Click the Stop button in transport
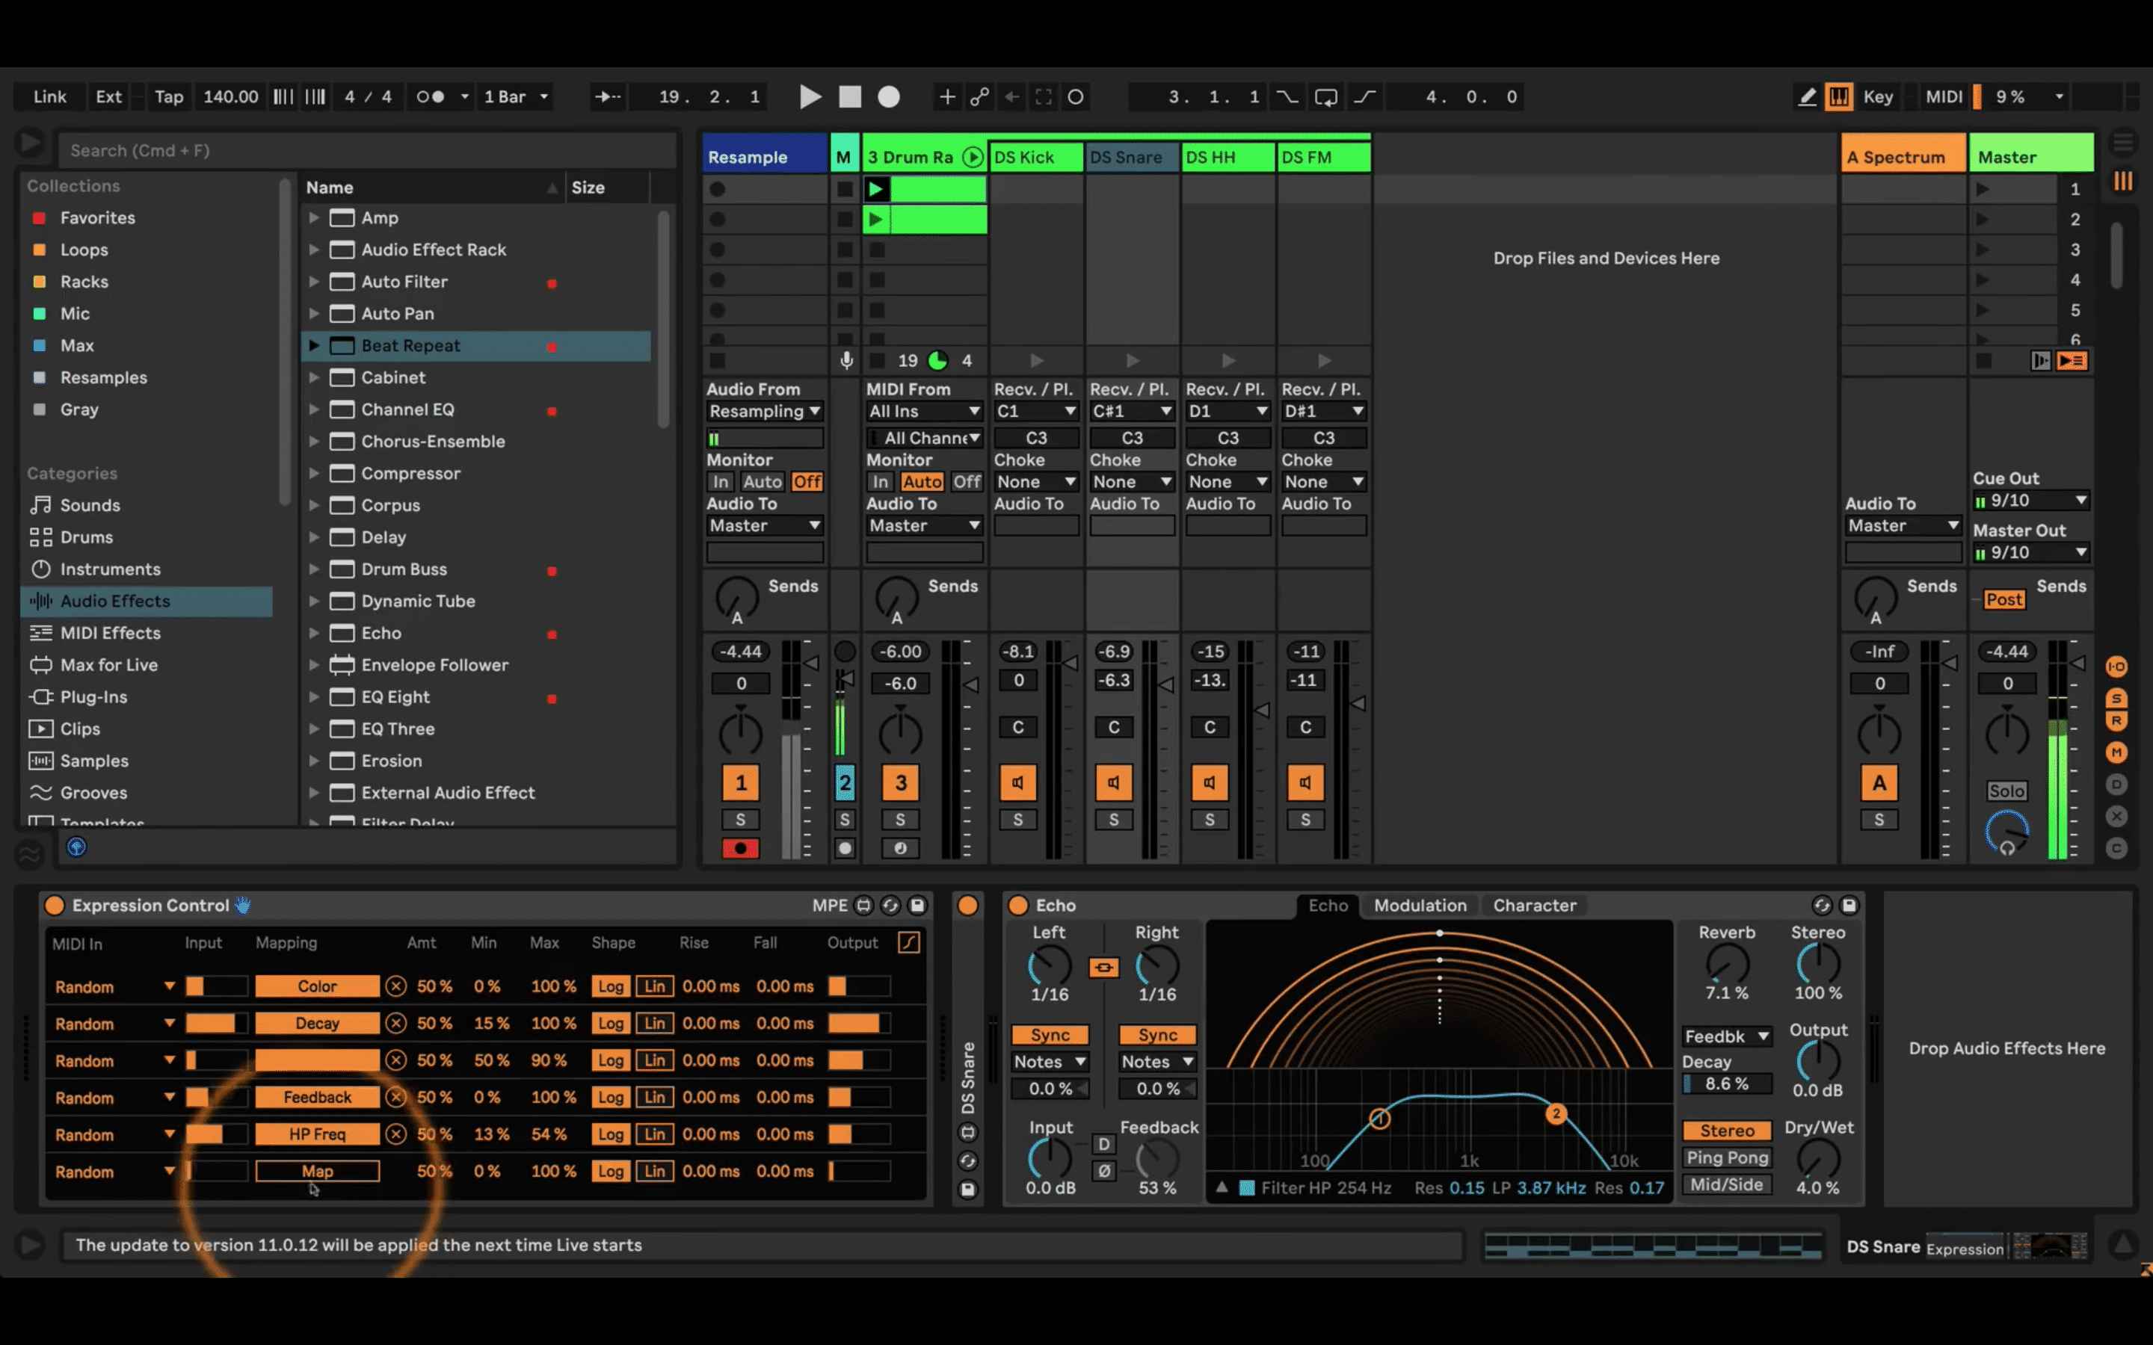Image resolution: width=2153 pixels, height=1345 pixels. tap(850, 97)
